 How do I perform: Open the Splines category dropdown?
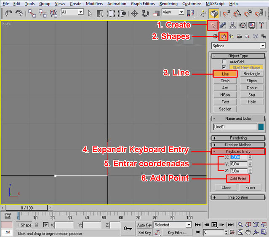pos(238,46)
